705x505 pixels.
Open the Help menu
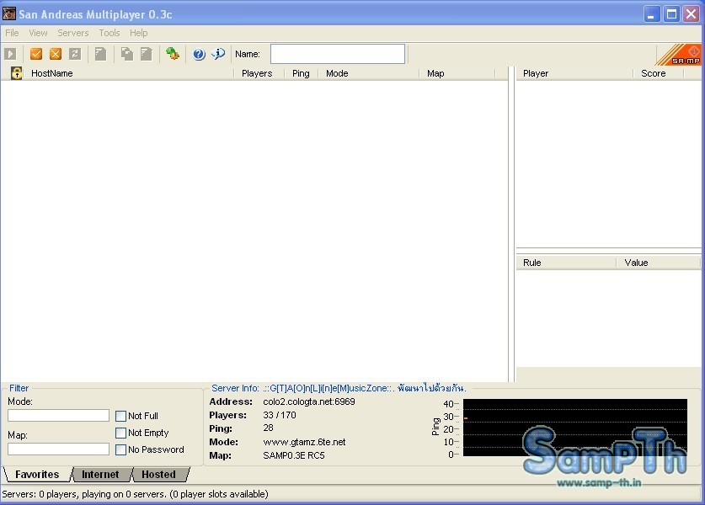click(138, 33)
